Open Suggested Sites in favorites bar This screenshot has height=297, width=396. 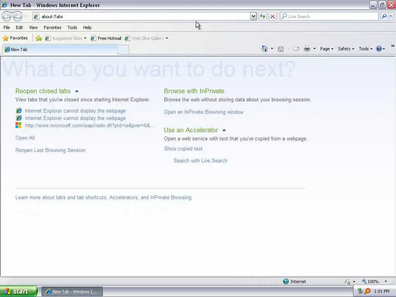66,38
